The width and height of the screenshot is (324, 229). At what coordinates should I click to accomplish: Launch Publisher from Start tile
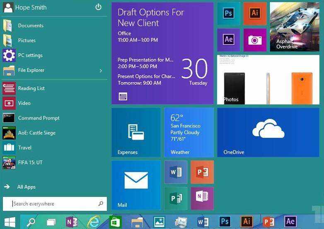176,198
